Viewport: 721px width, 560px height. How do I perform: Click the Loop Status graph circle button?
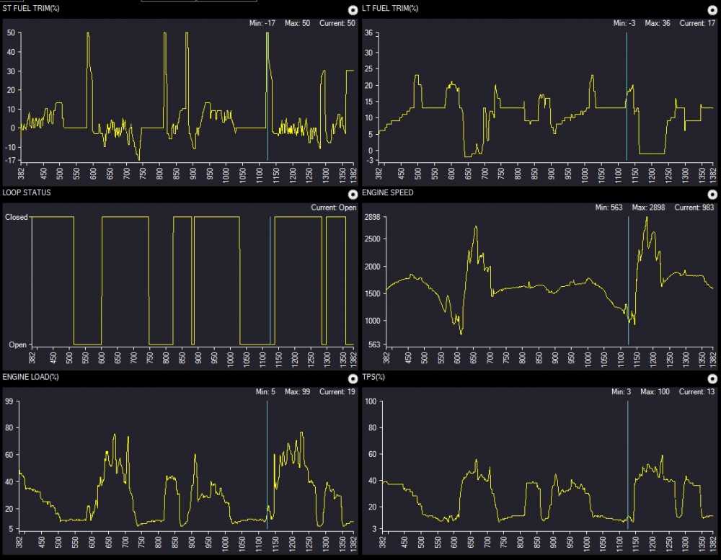pos(352,195)
